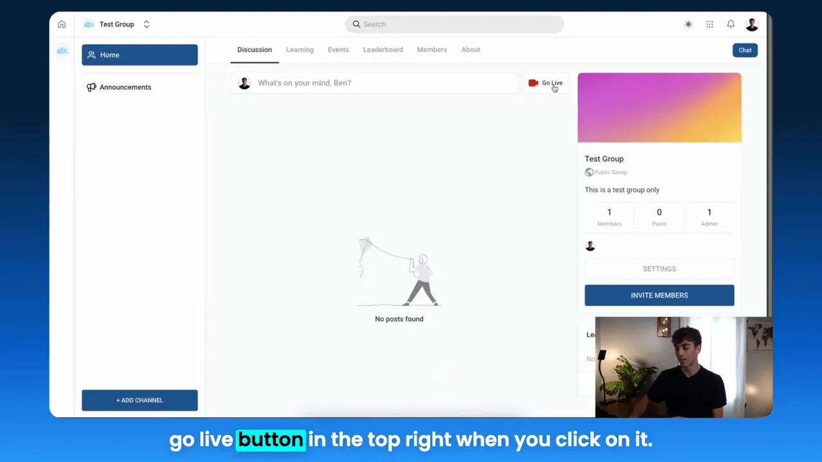Open the Go Live camera icon
822x462 pixels.
click(x=533, y=83)
